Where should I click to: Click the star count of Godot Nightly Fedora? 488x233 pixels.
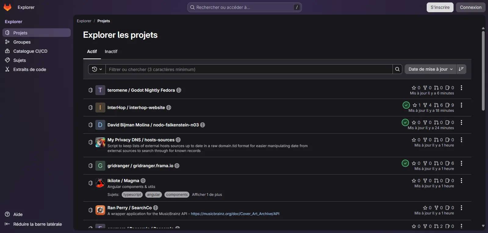click(x=416, y=88)
